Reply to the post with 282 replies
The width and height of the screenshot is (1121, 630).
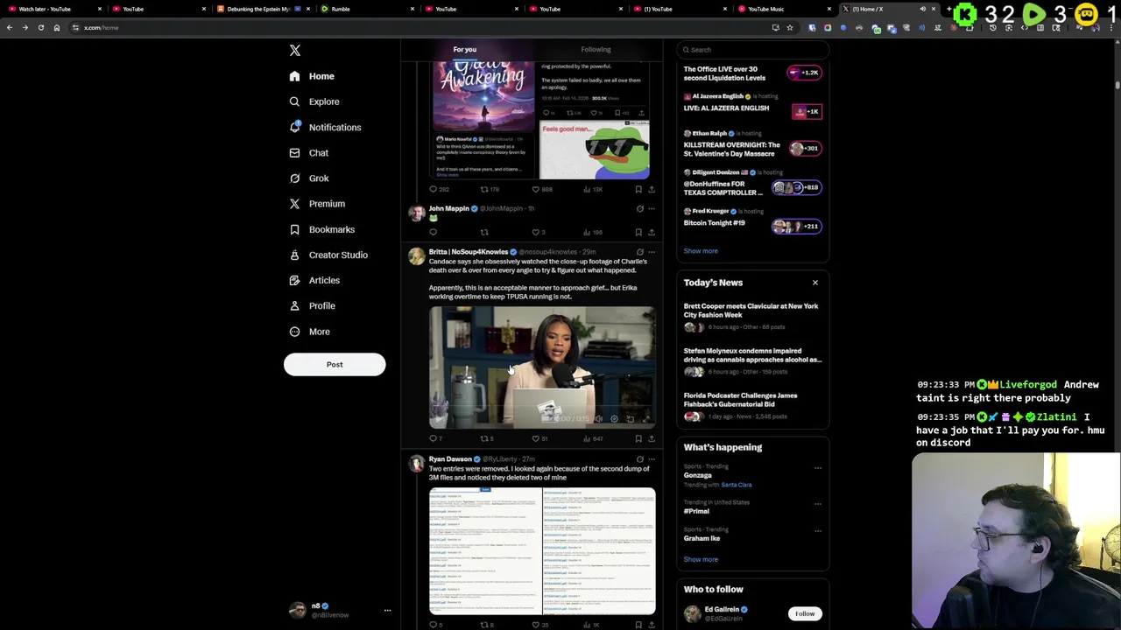tap(439, 189)
